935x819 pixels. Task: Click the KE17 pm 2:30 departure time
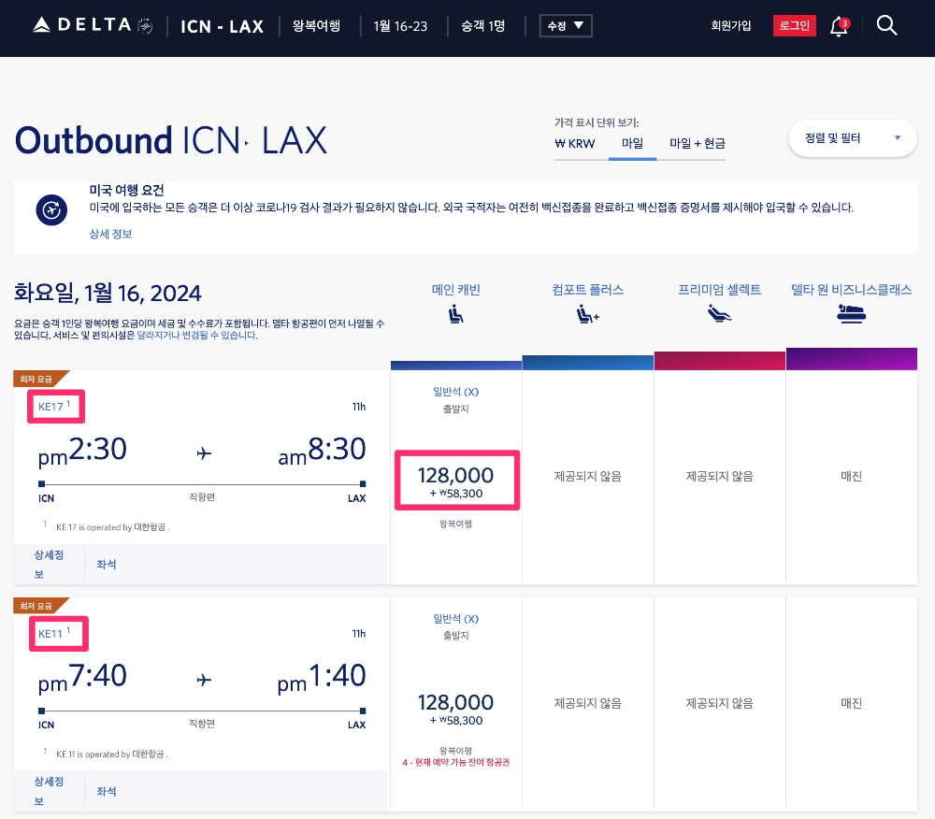(x=82, y=451)
